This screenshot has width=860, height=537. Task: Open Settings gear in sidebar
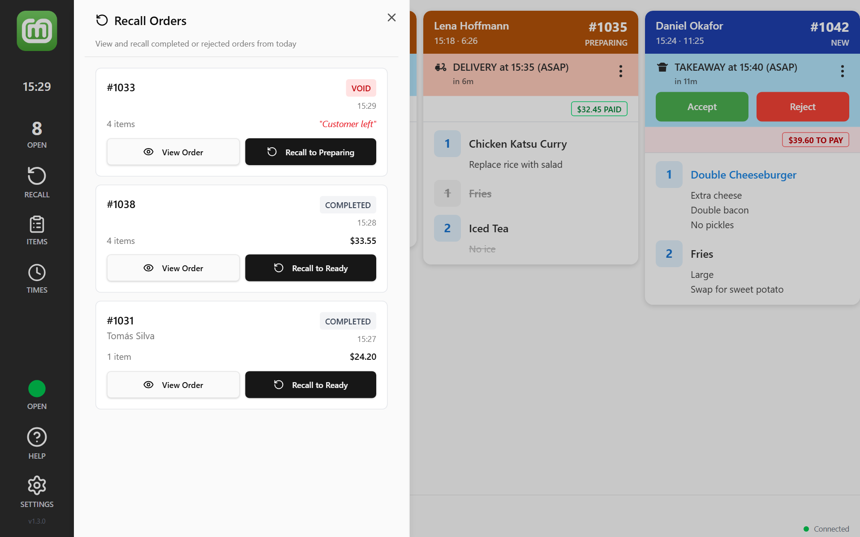tap(37, 492)
